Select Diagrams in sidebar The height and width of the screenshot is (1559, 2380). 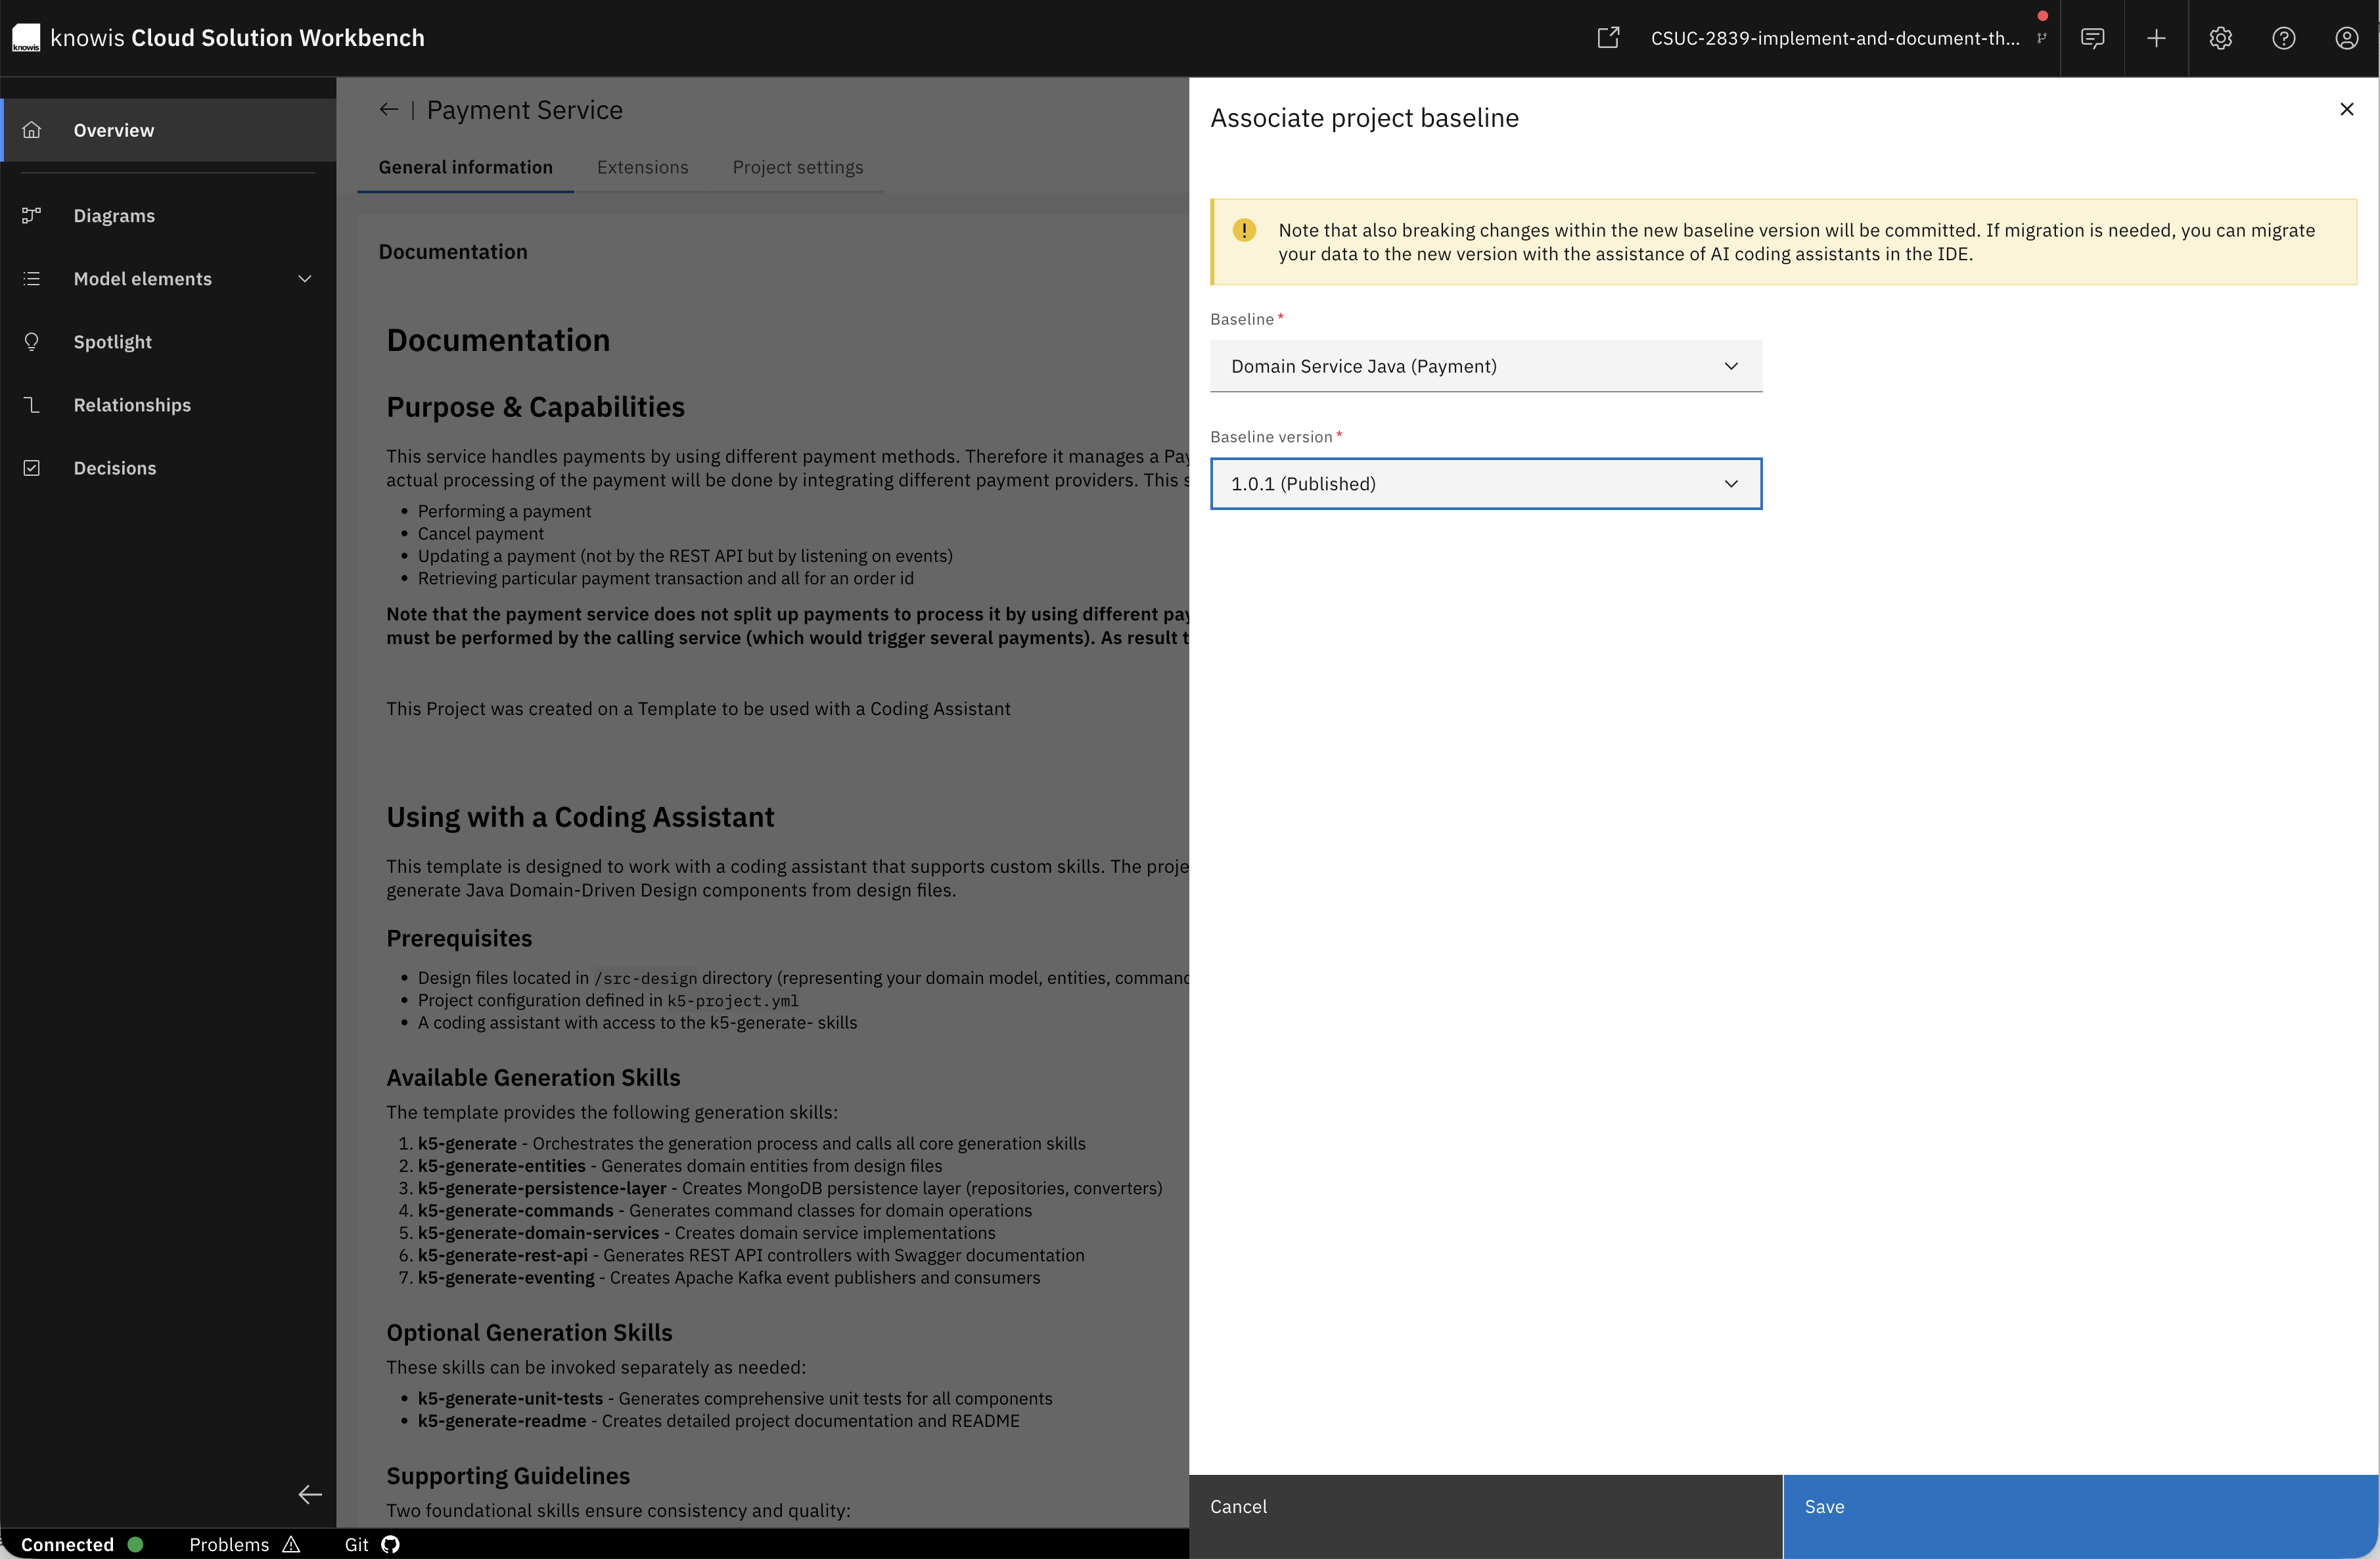(169, 215)
